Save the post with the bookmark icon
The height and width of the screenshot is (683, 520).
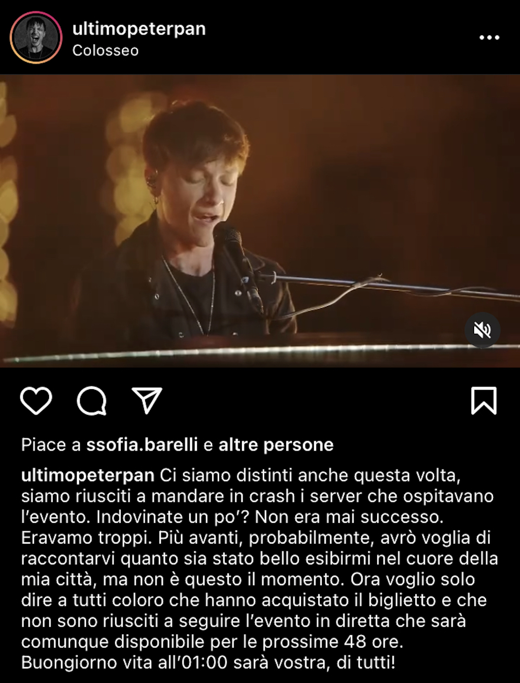tap(484, 401)
